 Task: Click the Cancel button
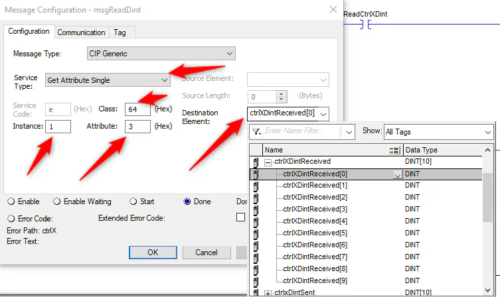[207, 253]
